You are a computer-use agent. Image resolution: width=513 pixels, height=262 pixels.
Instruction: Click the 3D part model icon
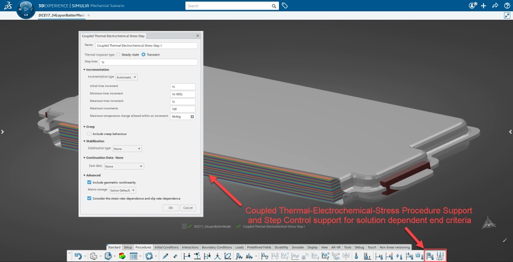94,256
